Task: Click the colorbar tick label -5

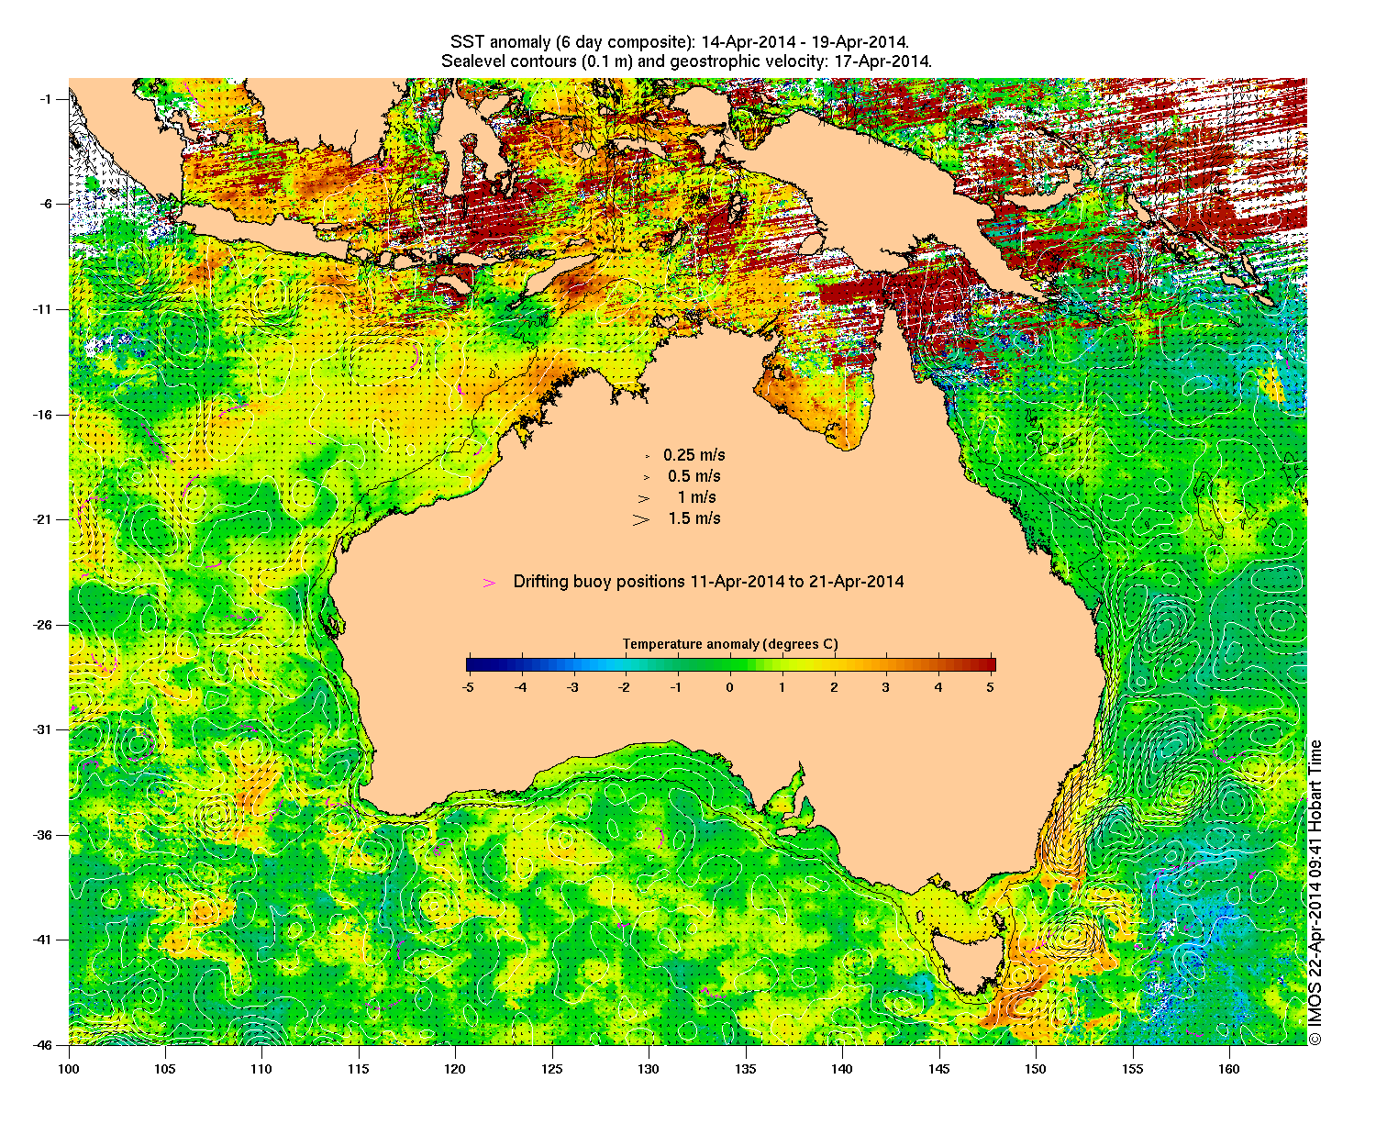Action: pos(468,686)
